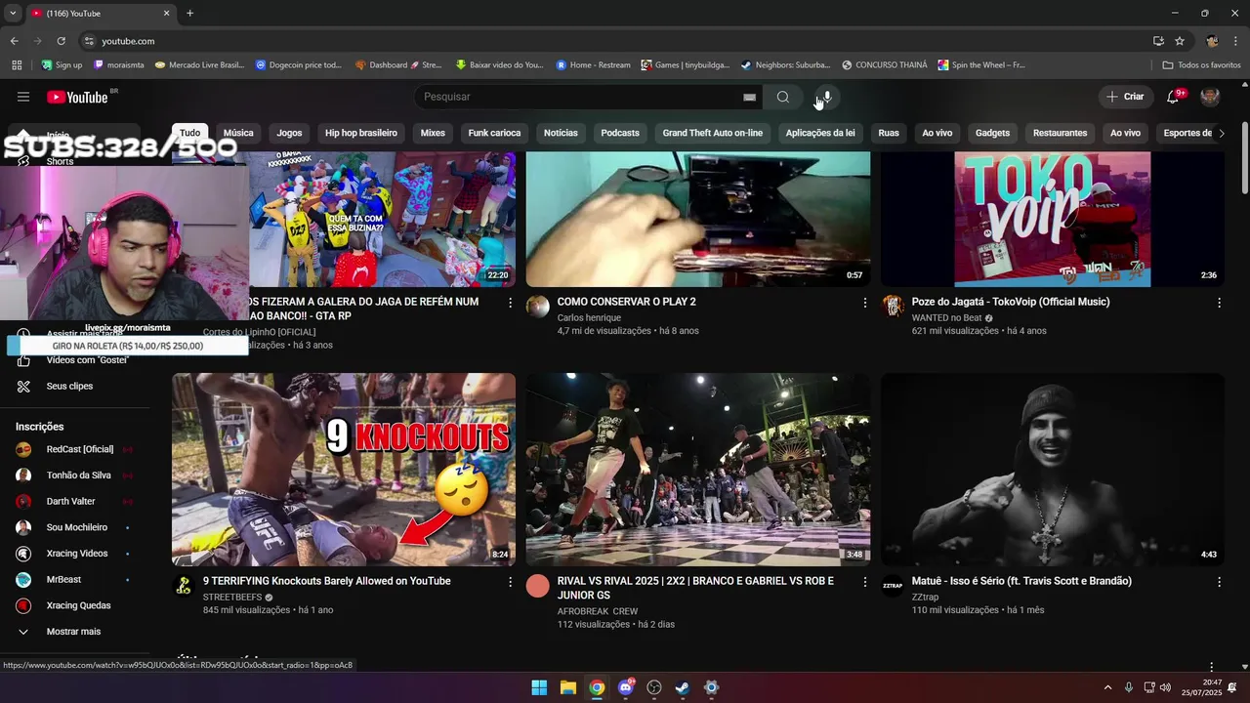Open the account avatar menu
Screen dimensions: 1250x703
click(1210, 97)
